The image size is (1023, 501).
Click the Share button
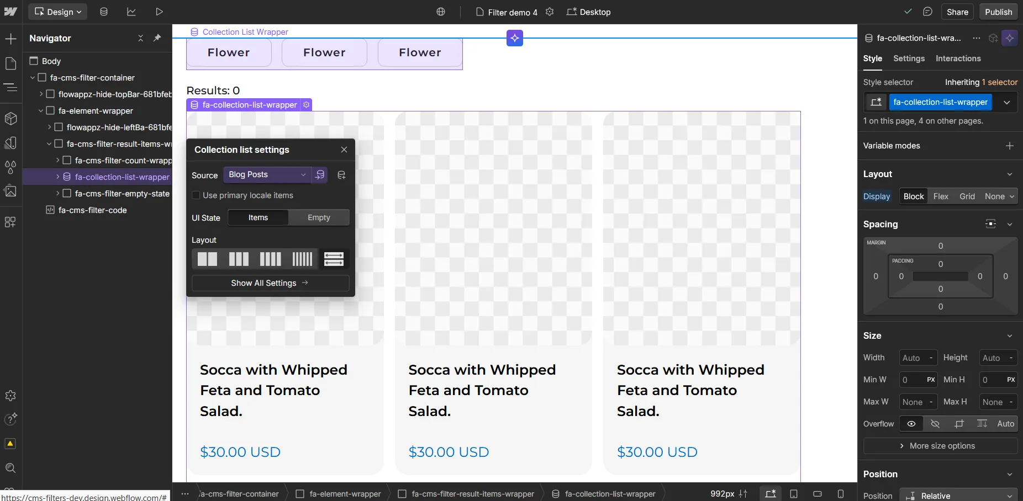click(x=957, y=12)
